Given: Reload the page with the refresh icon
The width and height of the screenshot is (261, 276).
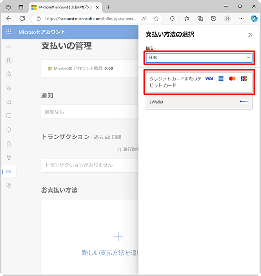Looking at the screenshot, I should 22,18.
